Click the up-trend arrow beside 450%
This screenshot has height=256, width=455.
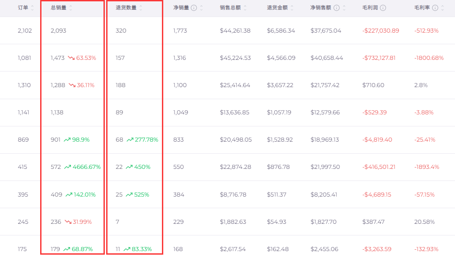(129, 167)
